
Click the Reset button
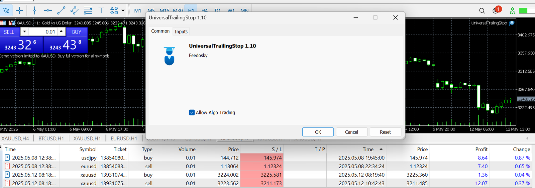click(x=385, y=132)
